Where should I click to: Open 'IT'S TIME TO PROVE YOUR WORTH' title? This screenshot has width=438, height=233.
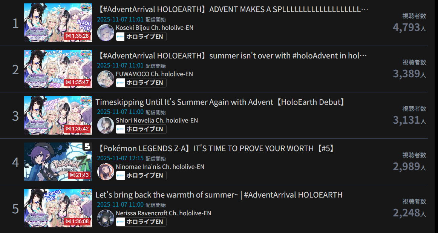point(216,148)
